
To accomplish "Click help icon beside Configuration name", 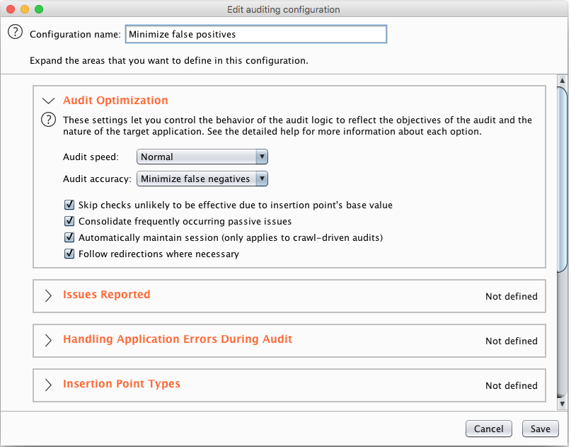I will point(16,32).
